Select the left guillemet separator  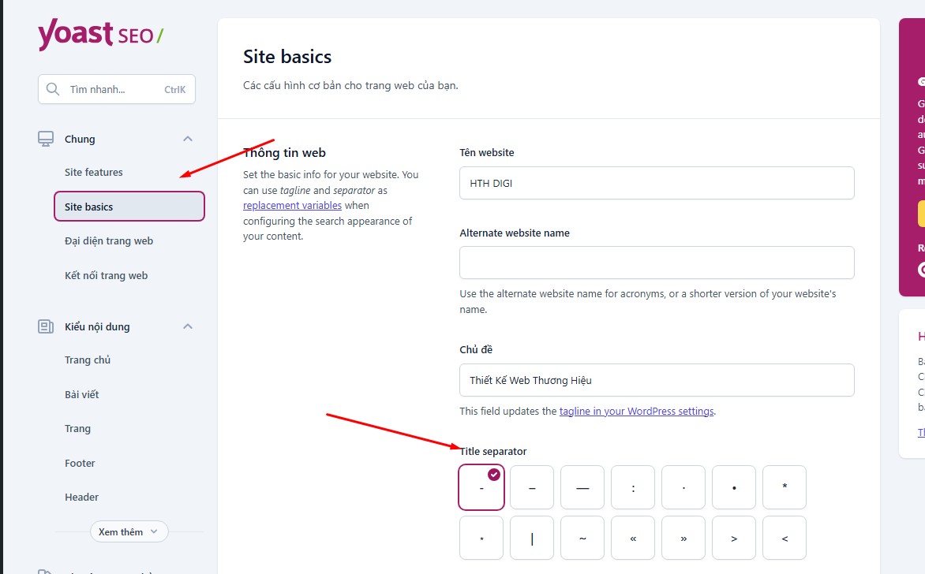point(633,539)
